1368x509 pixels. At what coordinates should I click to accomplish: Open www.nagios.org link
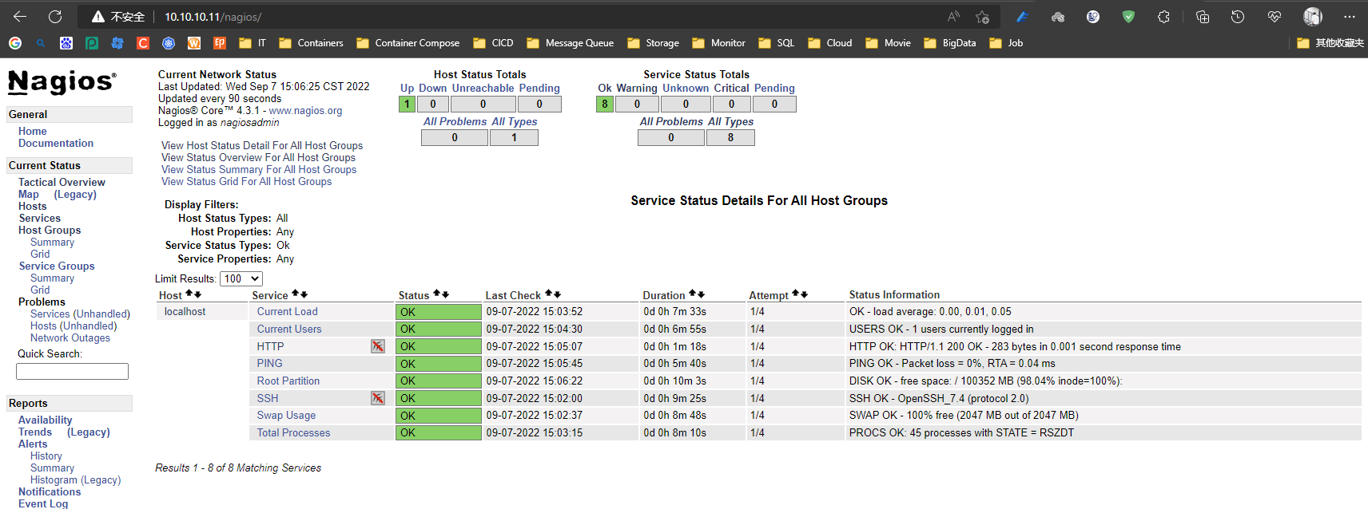point(305,110)
